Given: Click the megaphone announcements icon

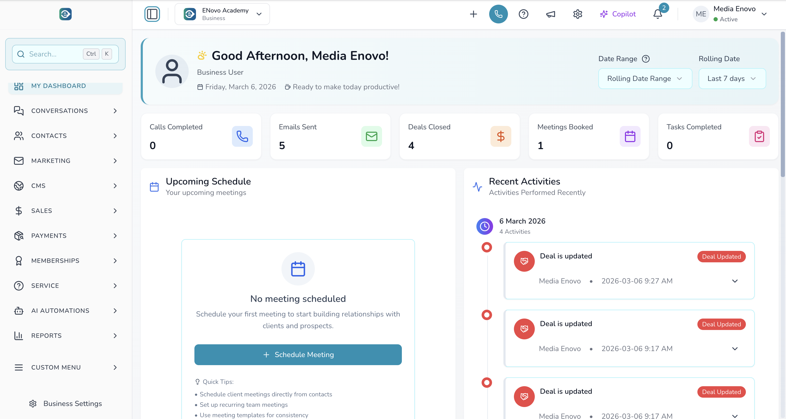Looking at the screenshot, I should tap(550, 14).
